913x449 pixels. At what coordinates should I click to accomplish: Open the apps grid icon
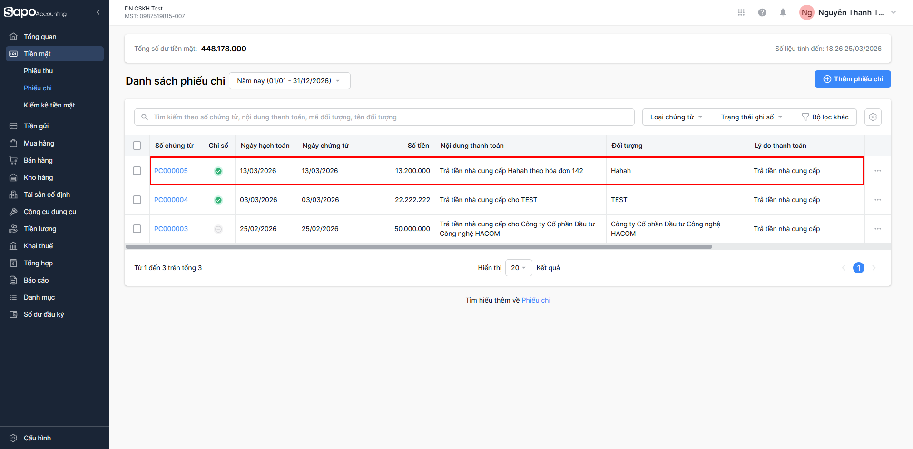coord(741,12)
